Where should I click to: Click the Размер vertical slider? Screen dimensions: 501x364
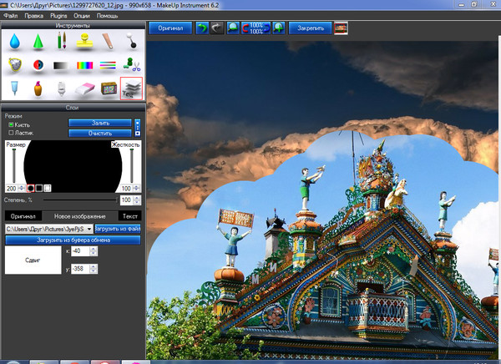(x=13, y=165)
